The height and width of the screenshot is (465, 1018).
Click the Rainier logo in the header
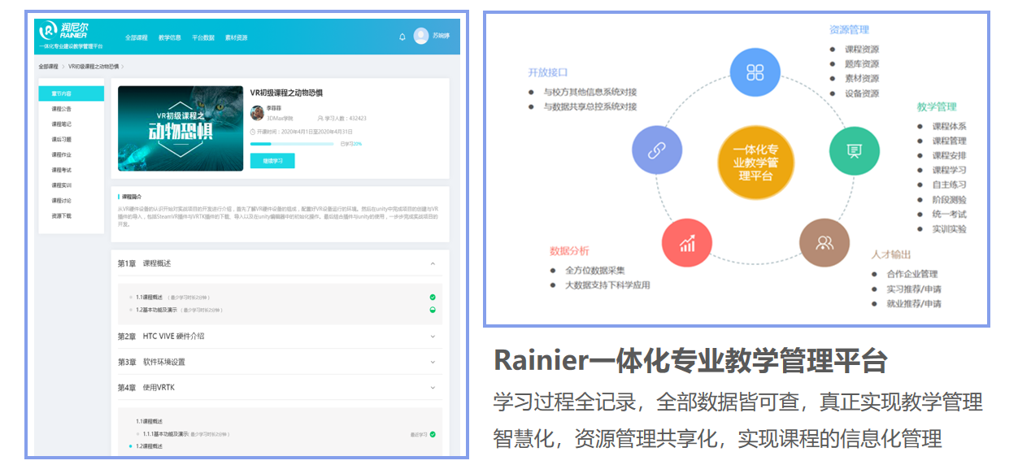[x=64, y=32]
